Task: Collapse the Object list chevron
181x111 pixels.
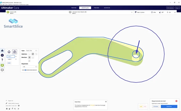Action: point(6,101)
